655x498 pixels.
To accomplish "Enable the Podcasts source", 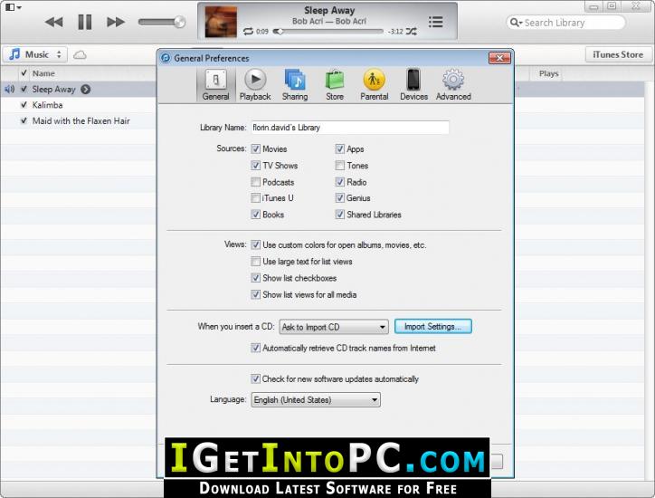I will coord(256,182).
